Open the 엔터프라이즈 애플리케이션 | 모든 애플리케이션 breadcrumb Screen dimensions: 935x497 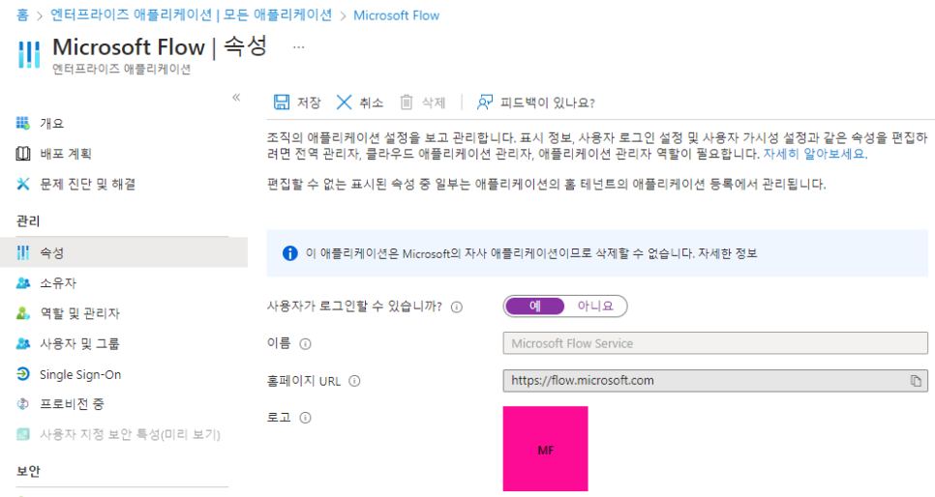click(x=191, y=15)
